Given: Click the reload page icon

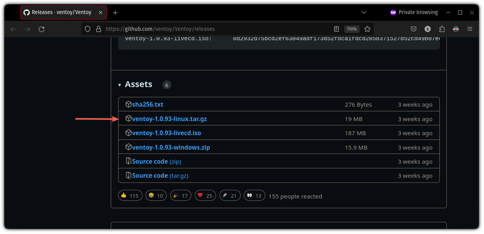Looking at the screenshot, I should point(41,29).
